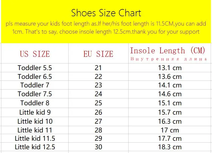The image size is (212, 153).
Task: Click the Shoes Size Chart title
Action: [106, 13]
